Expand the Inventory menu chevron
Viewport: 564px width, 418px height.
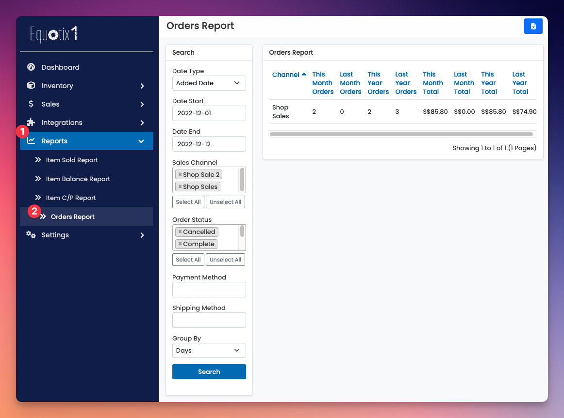click(x=142, y=86)
